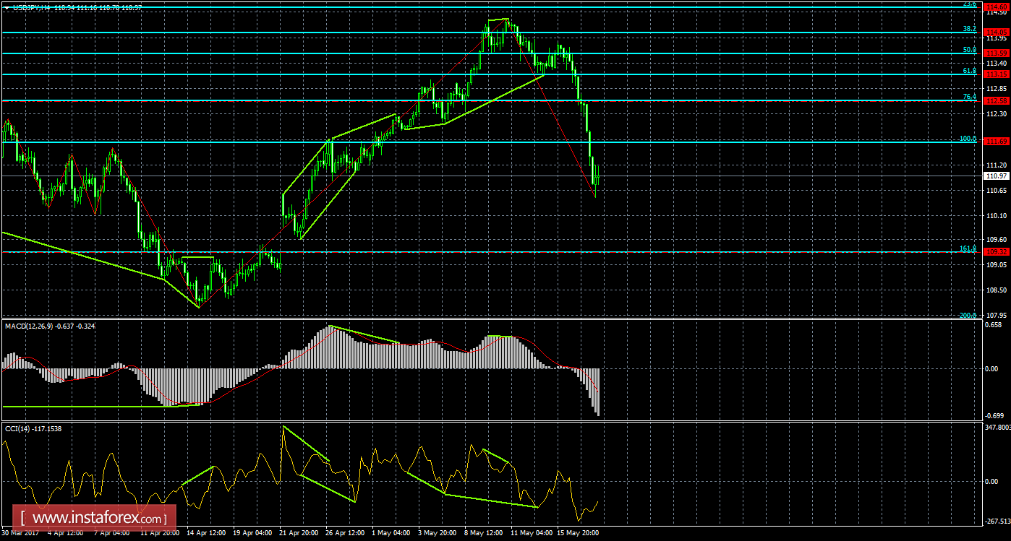Select the red 111.69 price tag
This screenshot has width=1011, height=541.
tap(997, 142)
